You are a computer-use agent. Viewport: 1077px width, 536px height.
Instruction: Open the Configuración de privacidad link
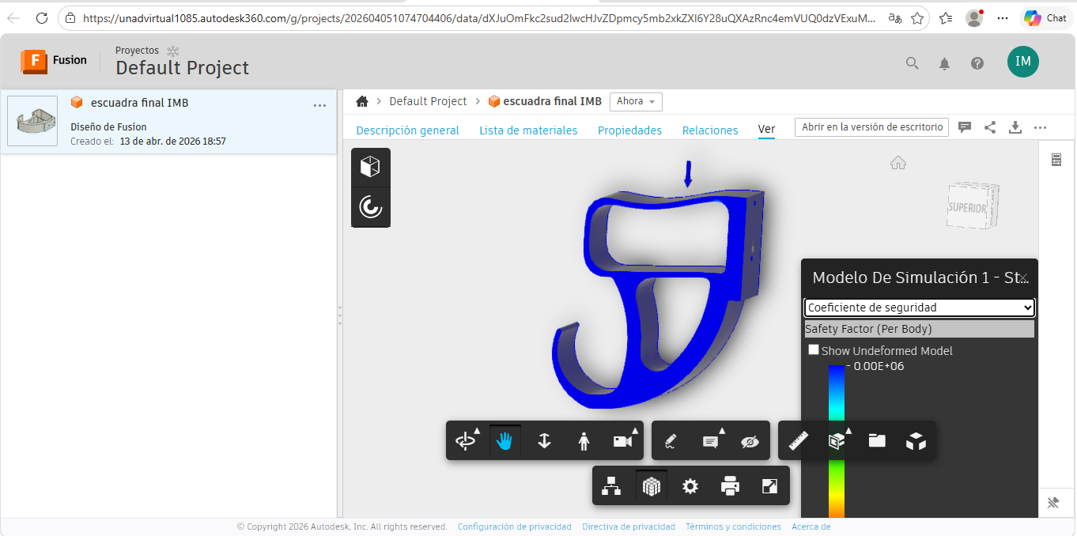coord(514,527)
